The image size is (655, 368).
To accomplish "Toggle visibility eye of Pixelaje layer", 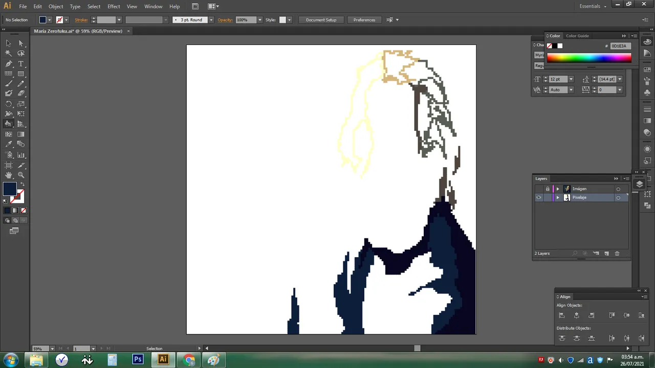I will coord(538,197).
